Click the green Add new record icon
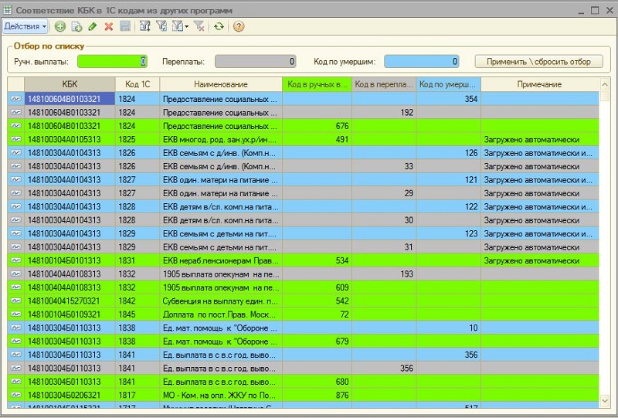Screen dimensions: 618x418 coord(60,26)
